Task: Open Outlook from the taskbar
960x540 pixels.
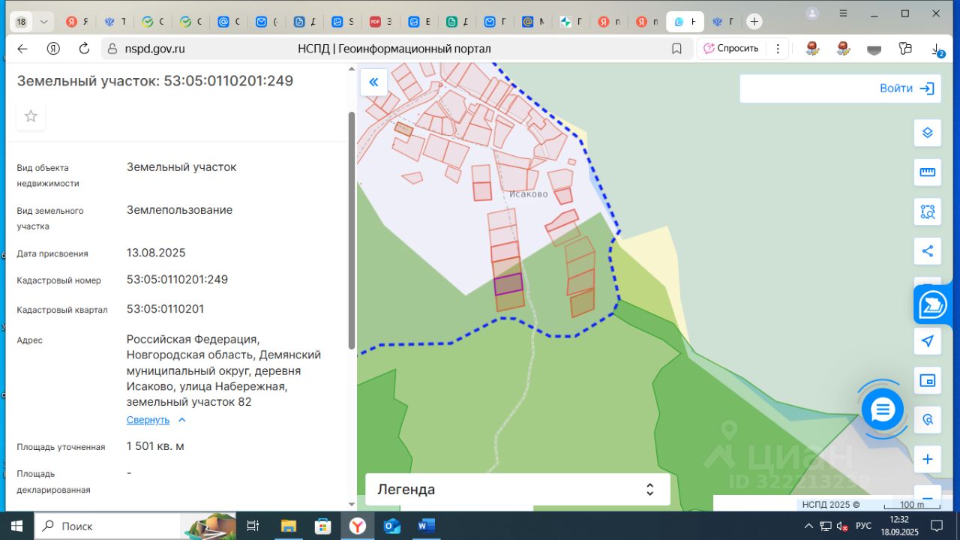Action: (391, 526)
